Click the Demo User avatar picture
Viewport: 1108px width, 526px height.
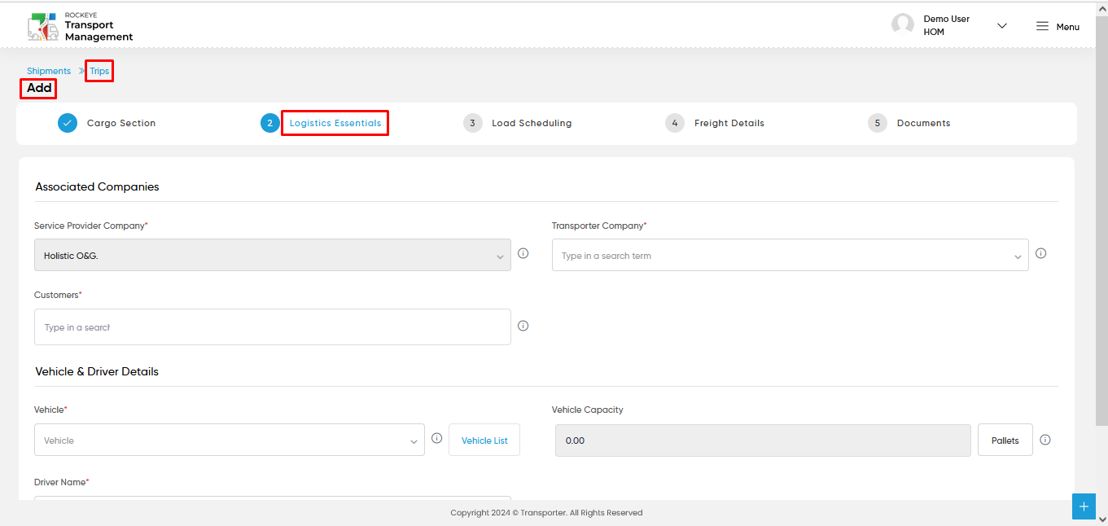(903, 24)
